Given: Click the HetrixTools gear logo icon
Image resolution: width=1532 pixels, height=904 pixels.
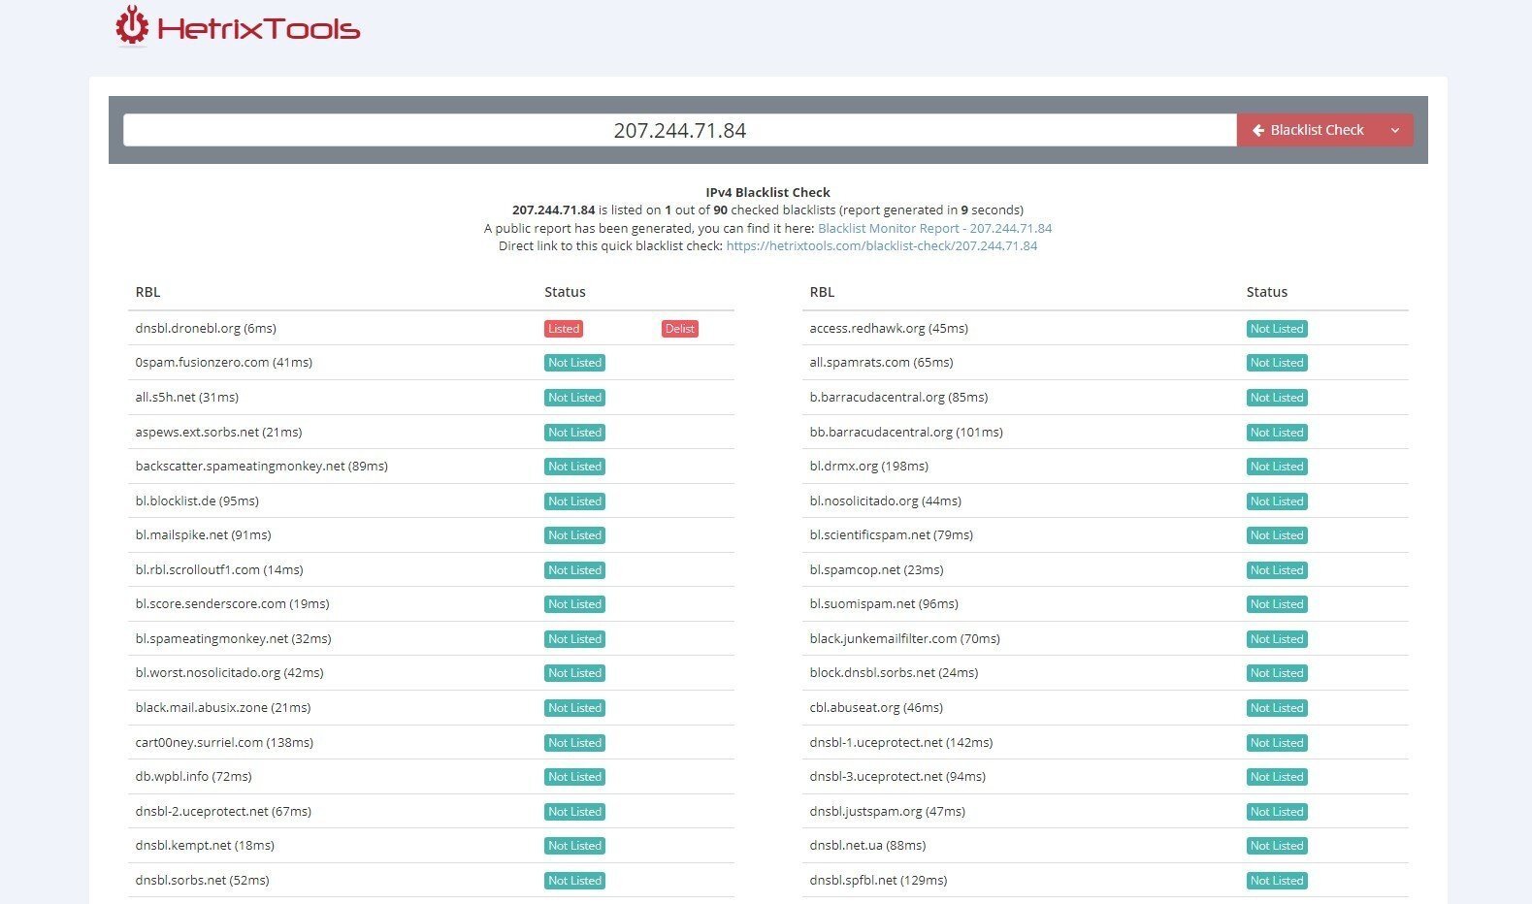Looking at the screenshot, I should 132,26.
